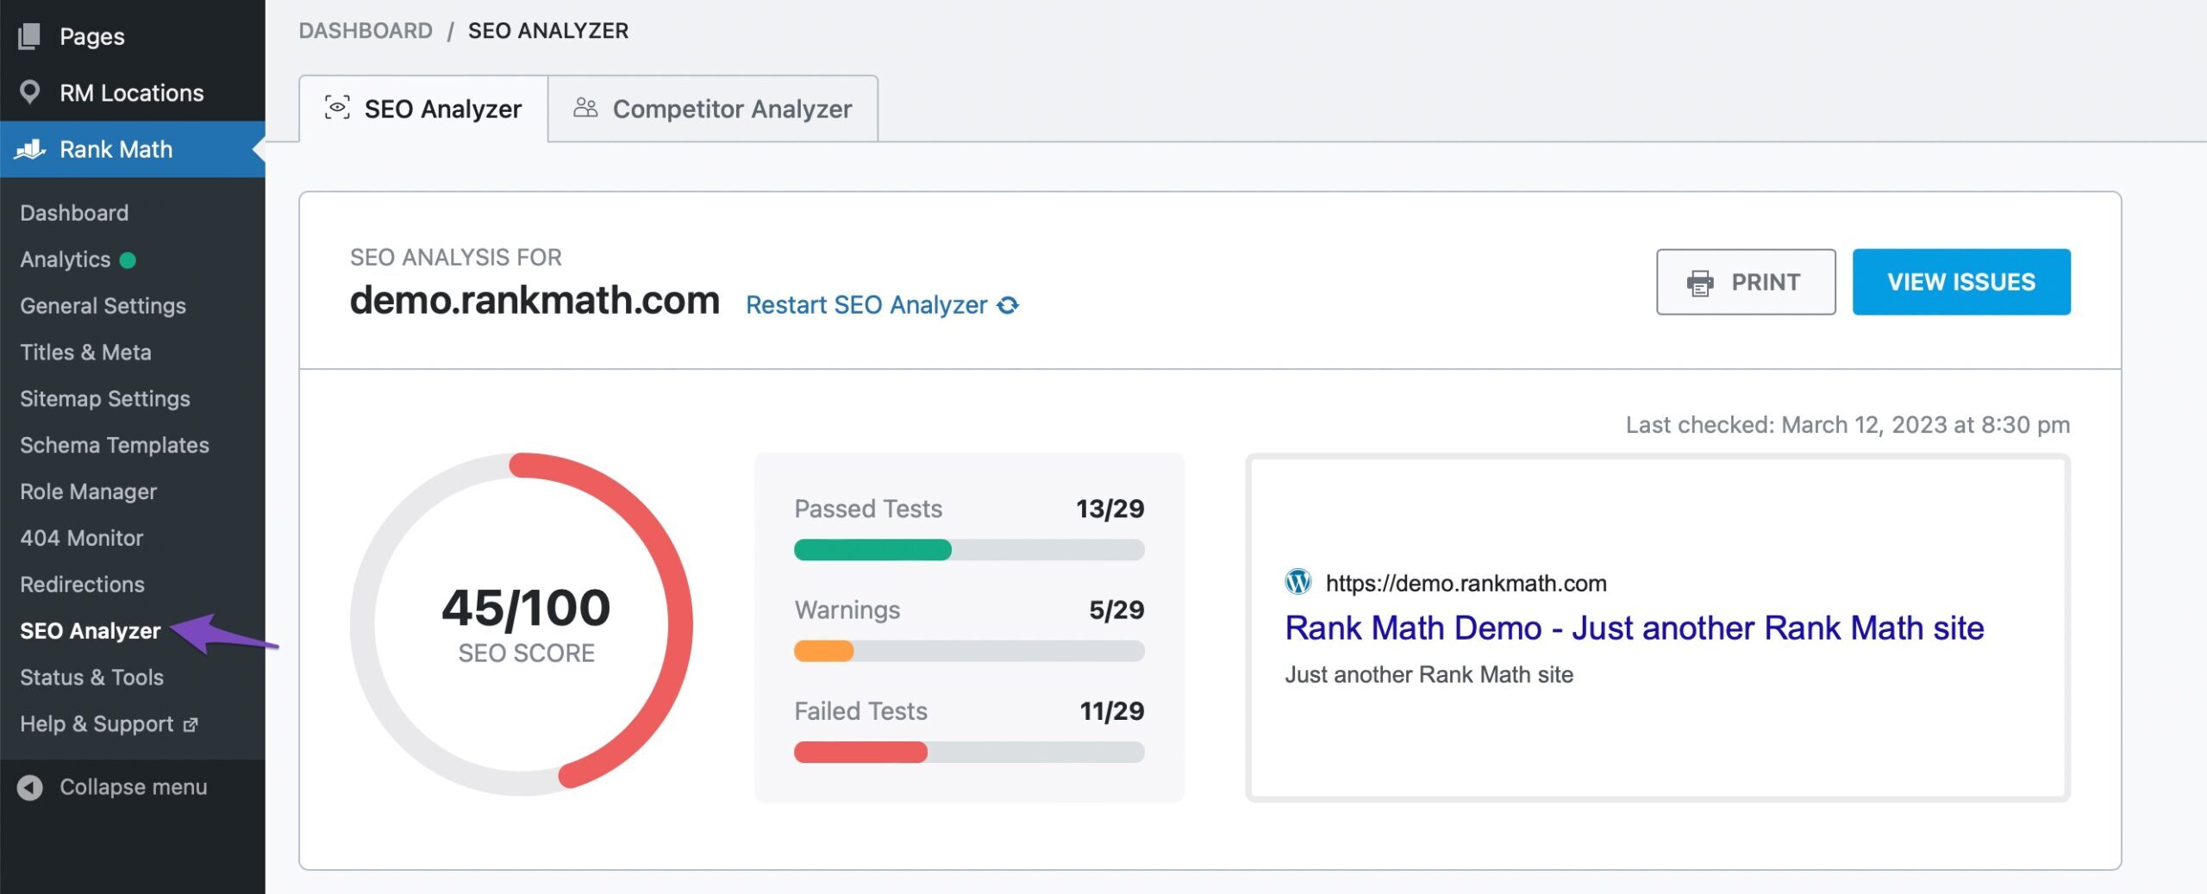Click the 'Warnings' label
Viewport: 2207px width, 894px height.
pyautogui.click(x=847, y=610)
